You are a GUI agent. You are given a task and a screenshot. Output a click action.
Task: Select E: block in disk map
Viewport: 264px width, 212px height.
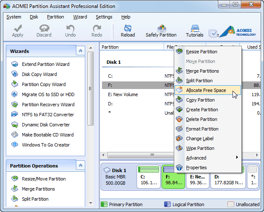[x=198, y=180]
